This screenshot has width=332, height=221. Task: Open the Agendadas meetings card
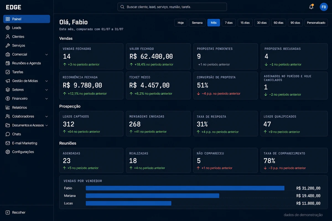[91, 161]
